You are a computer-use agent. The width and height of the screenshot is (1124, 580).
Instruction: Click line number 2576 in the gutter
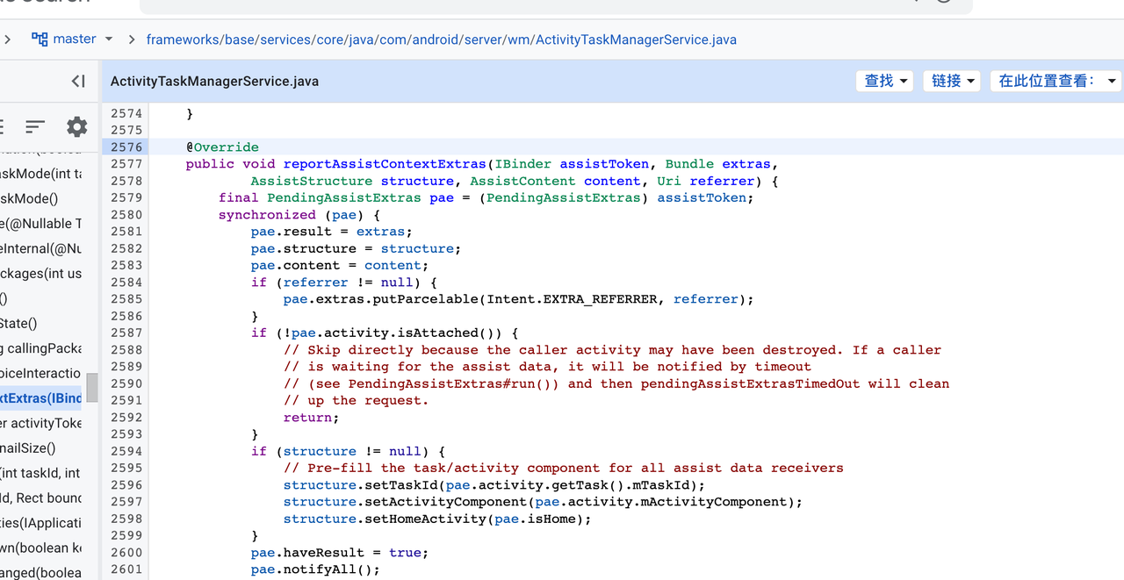pyautogui.click(x=126, y=147)
